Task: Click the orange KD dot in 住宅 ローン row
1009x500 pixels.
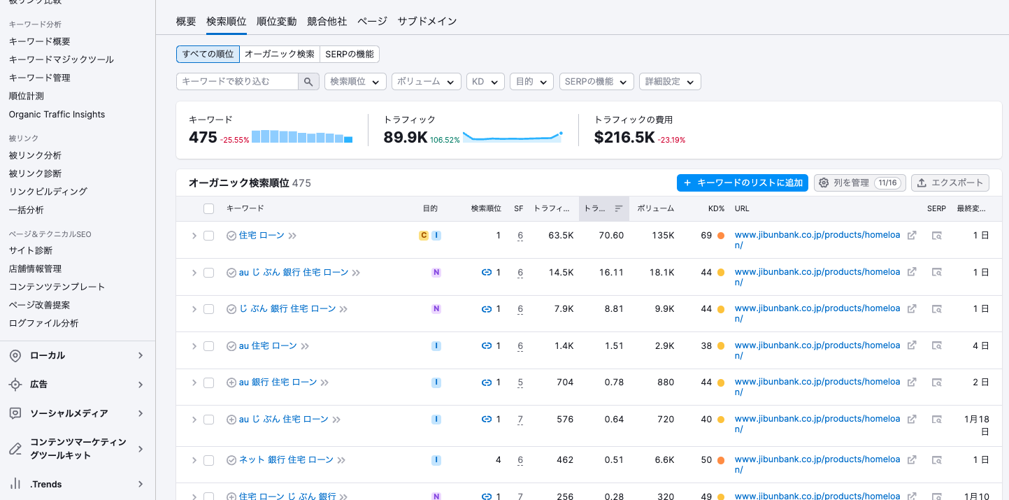Action: [720, 236]
